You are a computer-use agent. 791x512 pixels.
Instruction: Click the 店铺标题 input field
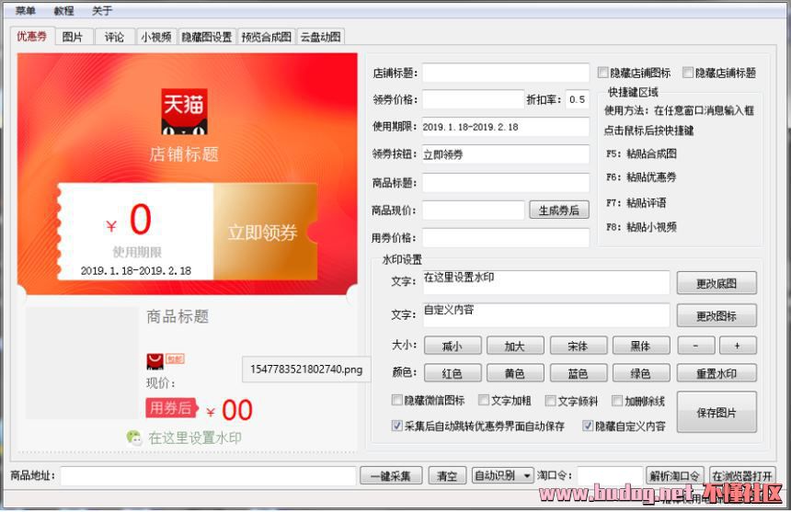coord(506,73)
